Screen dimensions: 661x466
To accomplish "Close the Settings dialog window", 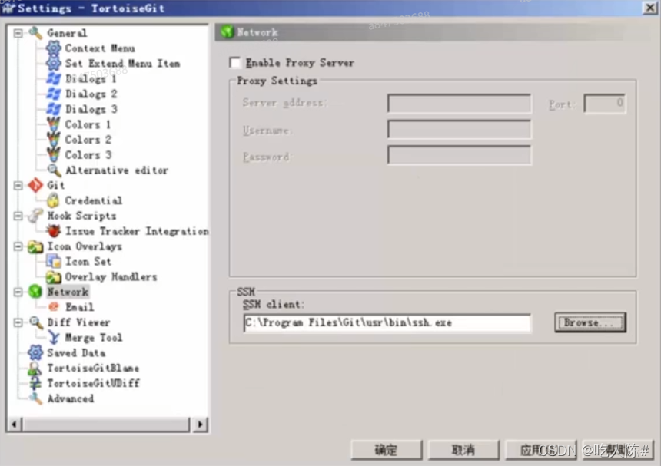I will click(x=649, y=8).
